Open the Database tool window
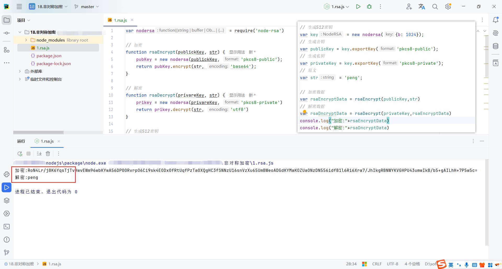 495,46
